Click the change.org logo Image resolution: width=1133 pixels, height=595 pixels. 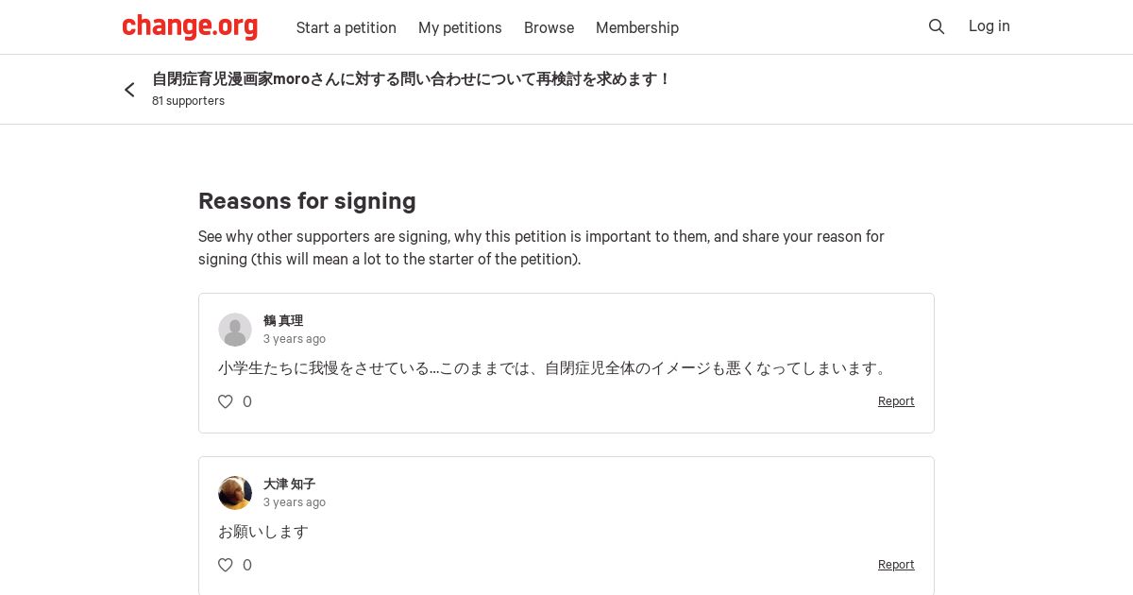[190, 27]
